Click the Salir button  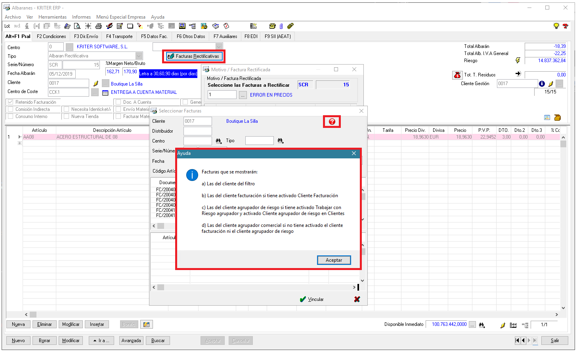555,341
